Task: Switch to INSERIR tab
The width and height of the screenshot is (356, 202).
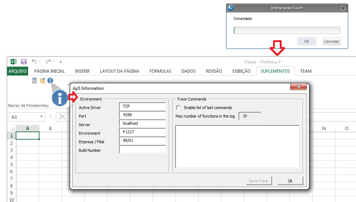Action: (83, 71)
